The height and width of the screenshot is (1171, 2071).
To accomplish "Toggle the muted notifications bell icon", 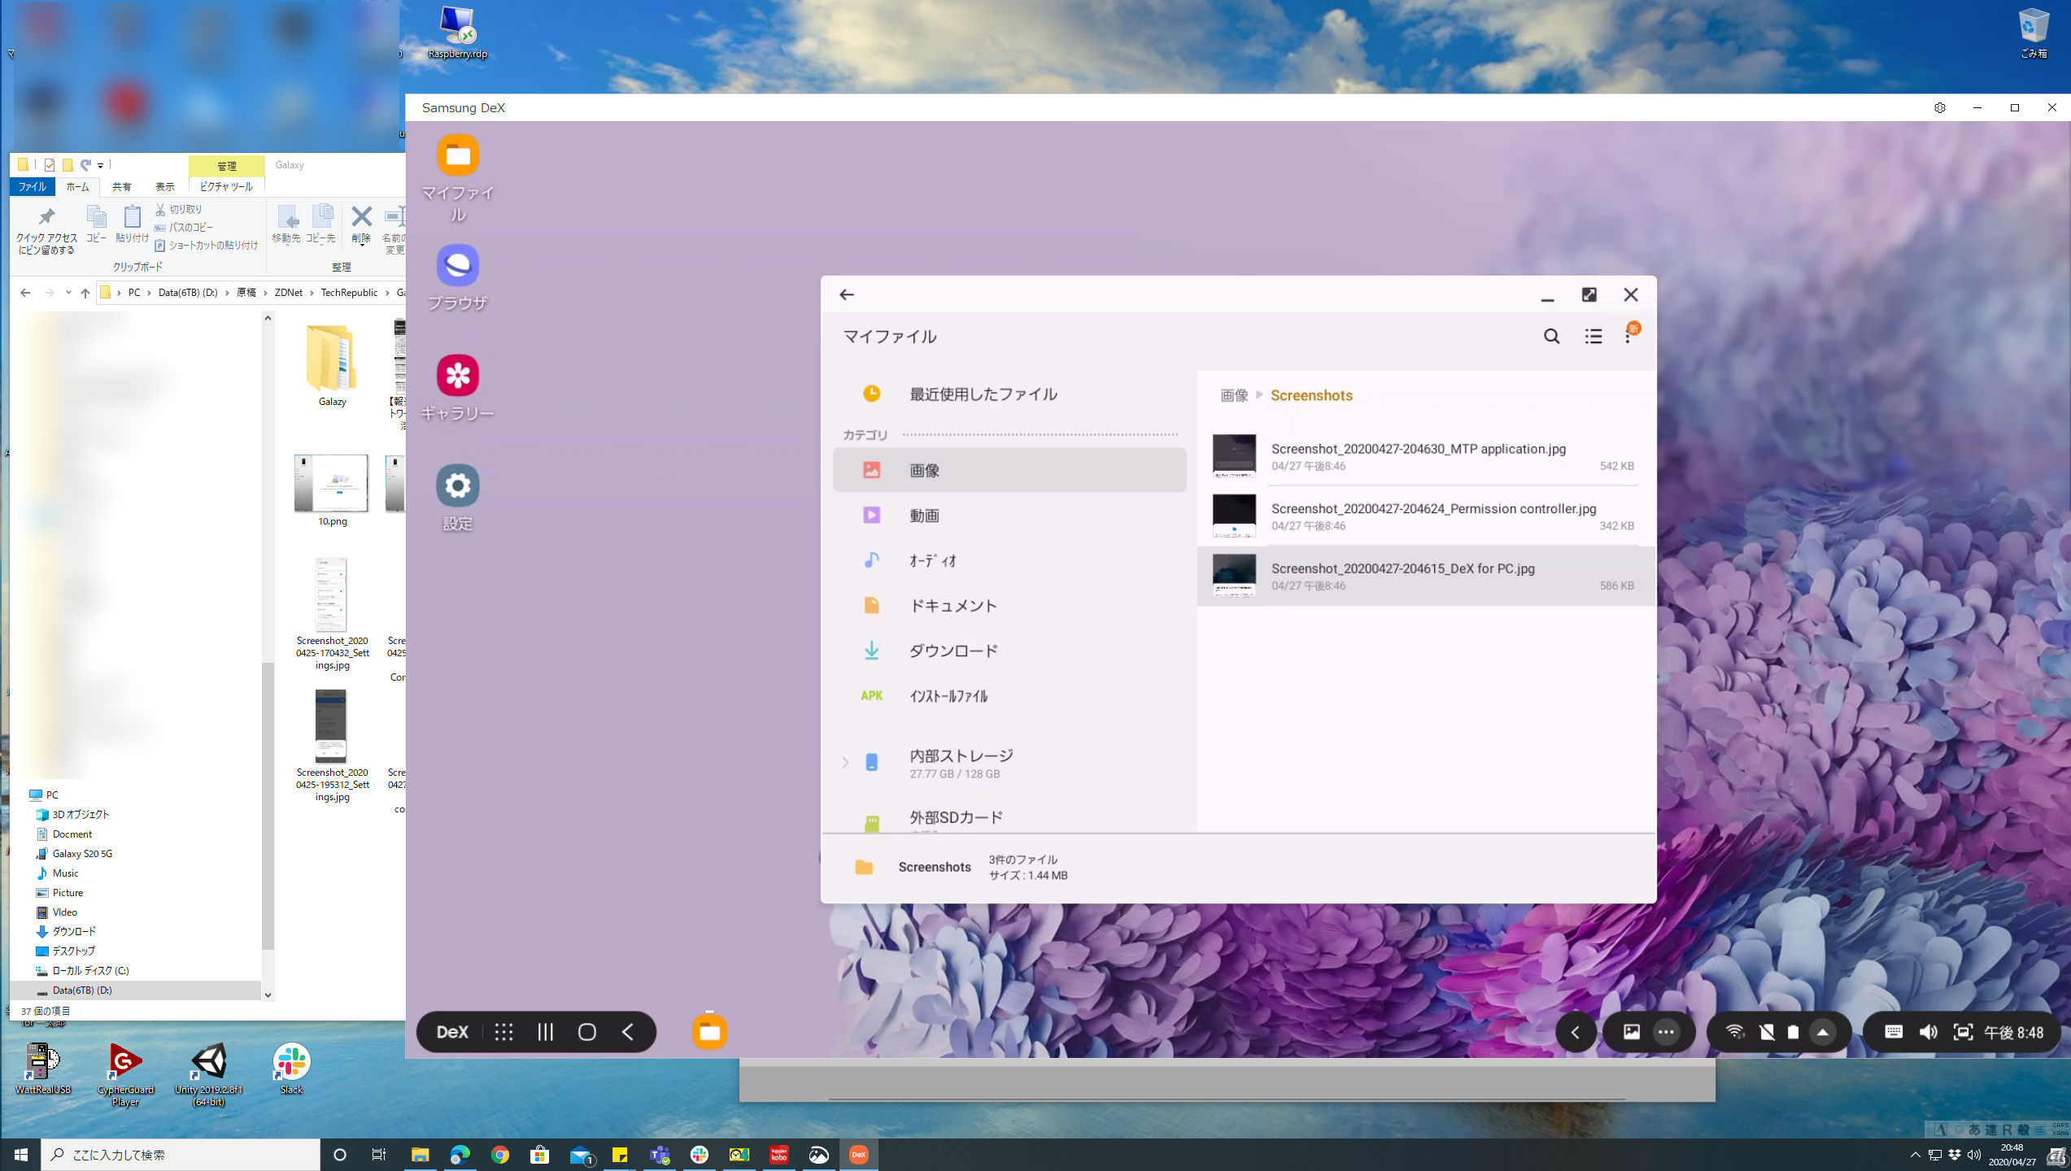I will point(1766,1032).
